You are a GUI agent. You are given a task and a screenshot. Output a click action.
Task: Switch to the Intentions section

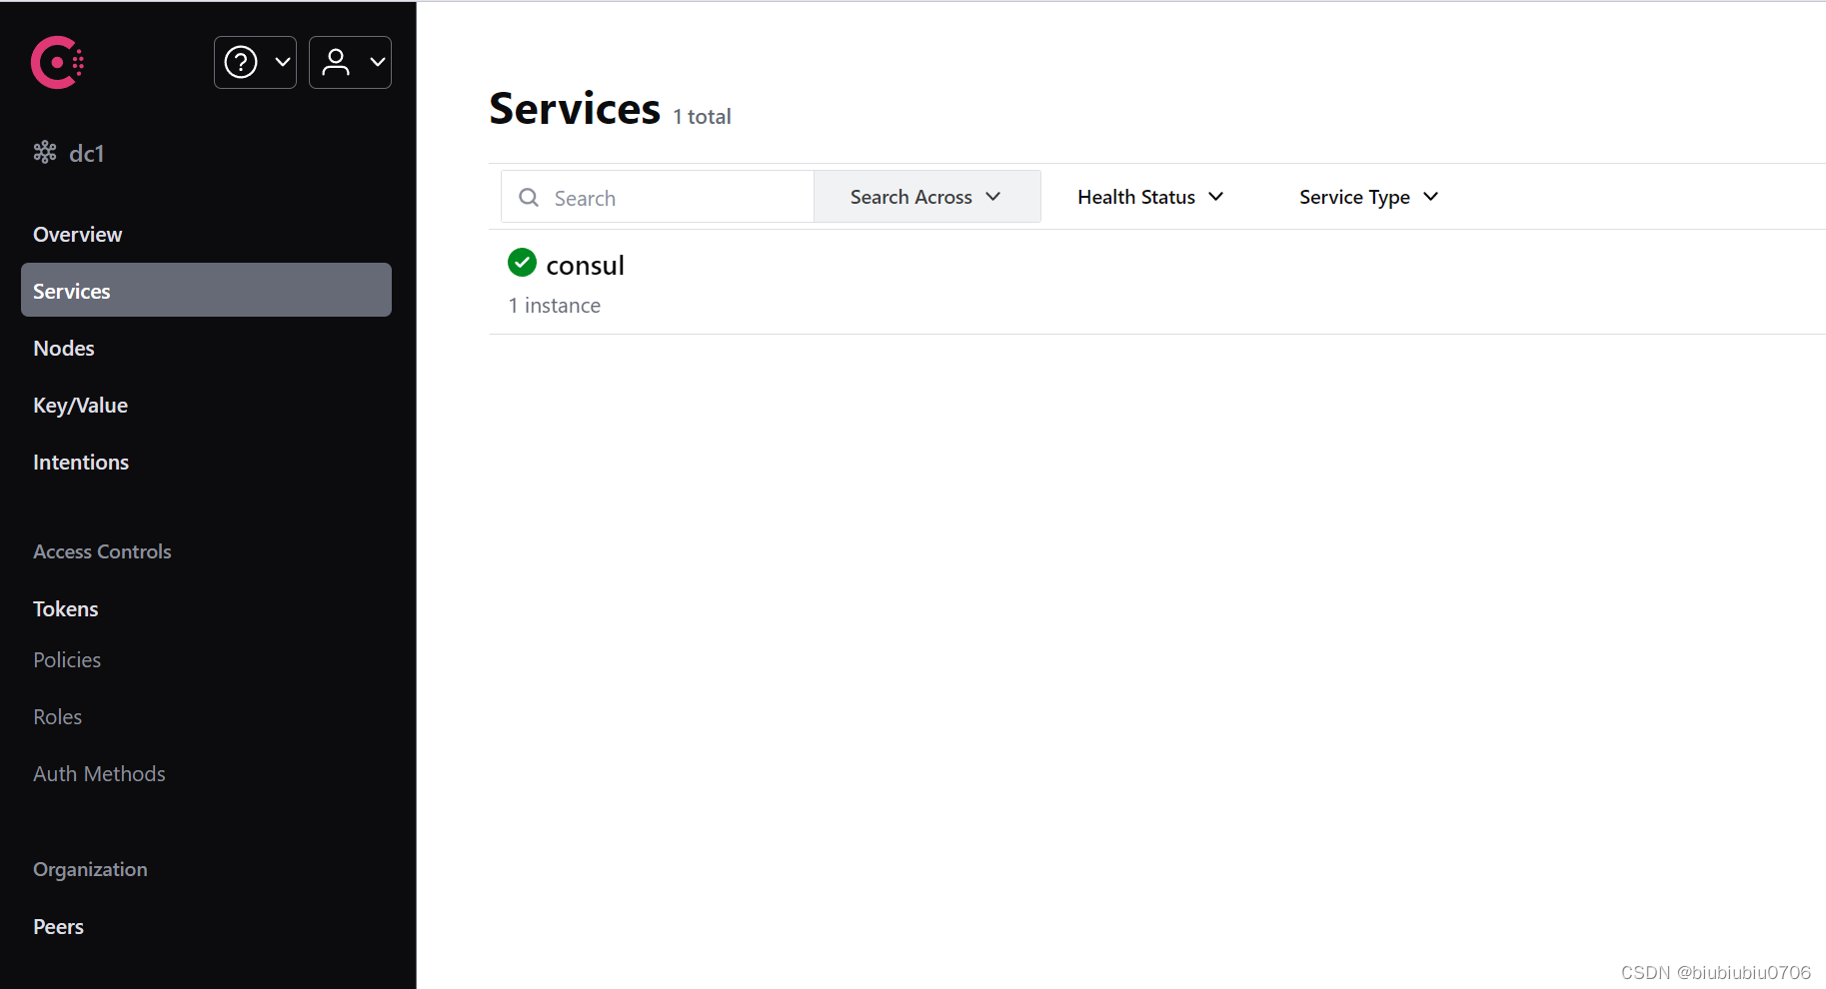click(80, 462)
